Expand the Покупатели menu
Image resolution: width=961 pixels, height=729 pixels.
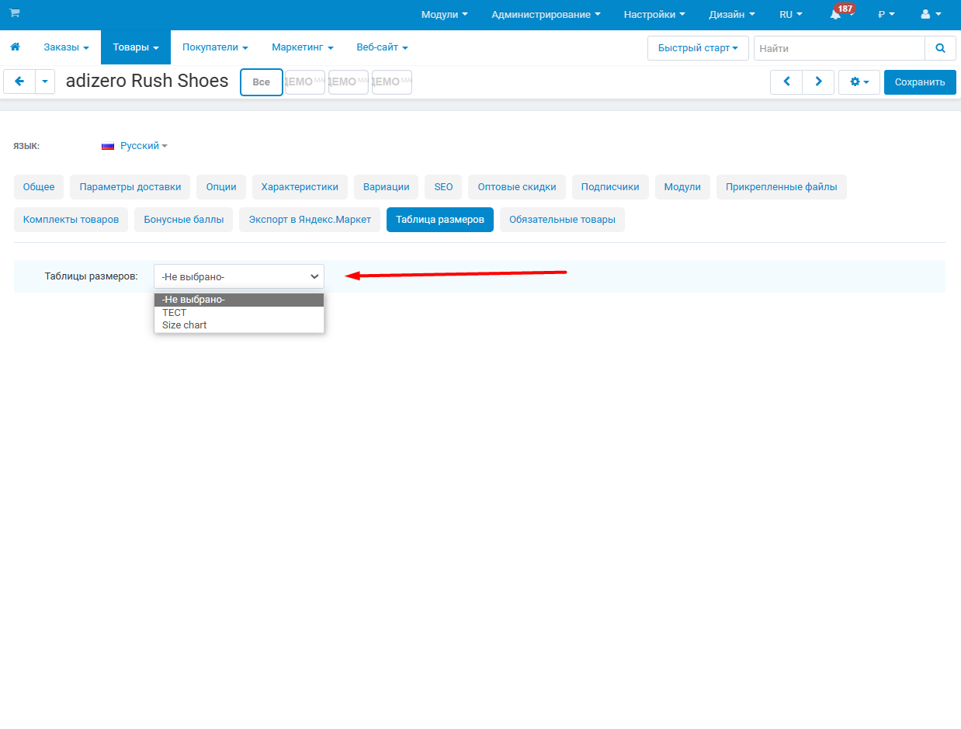click(x=215, y=47)
